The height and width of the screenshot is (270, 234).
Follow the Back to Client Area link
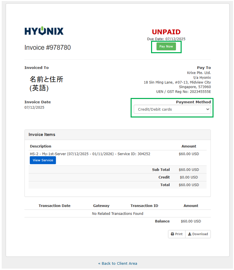[118, 263]
